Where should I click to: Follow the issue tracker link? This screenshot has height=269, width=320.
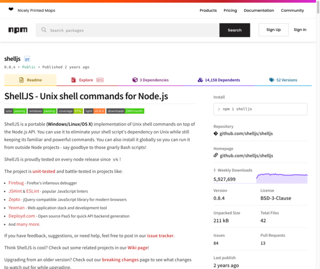(160, 236)
